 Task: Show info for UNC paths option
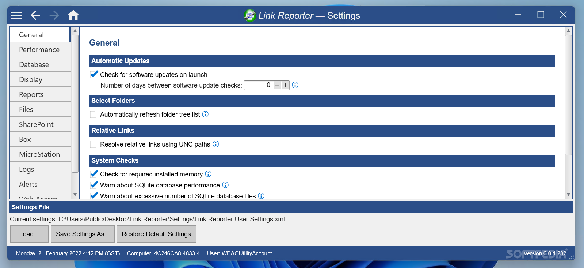click(216, 144)
